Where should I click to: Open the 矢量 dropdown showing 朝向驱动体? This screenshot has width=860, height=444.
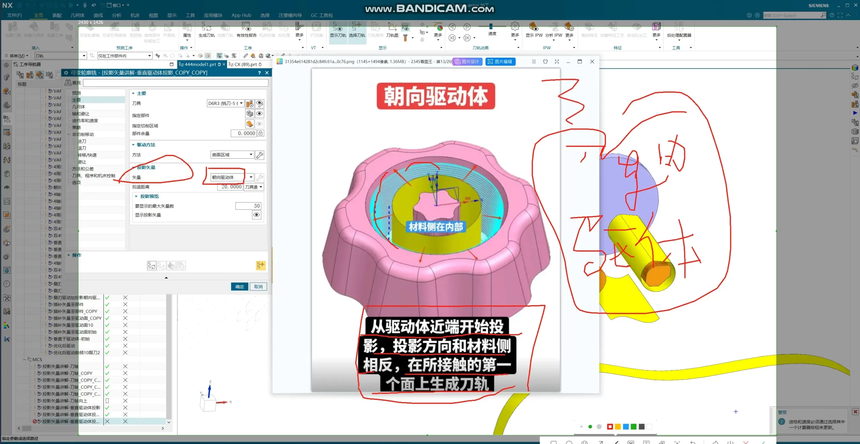coord(251,177)
